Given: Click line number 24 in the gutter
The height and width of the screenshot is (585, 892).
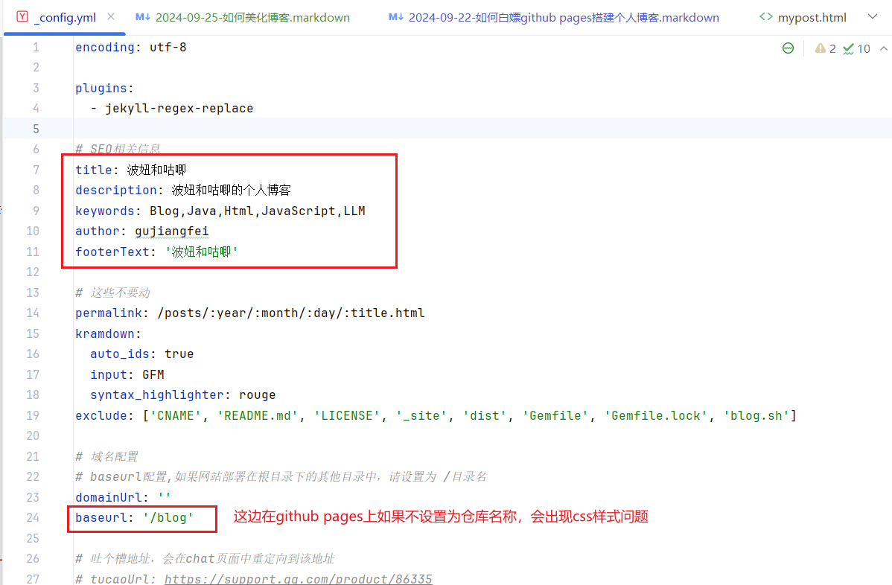Looking at the screenshot, I should (32, 517).
